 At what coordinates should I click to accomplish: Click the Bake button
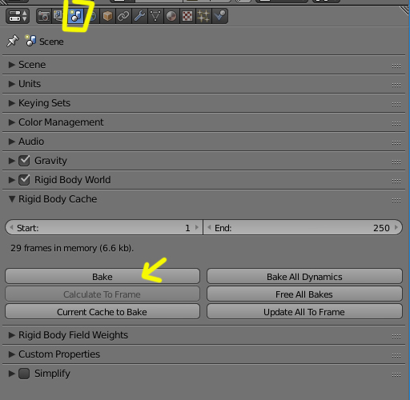(x=102, y=276)
